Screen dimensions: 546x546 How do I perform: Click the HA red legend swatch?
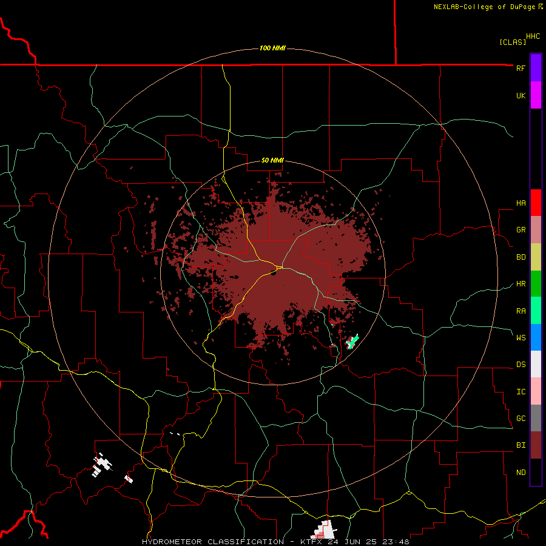(536, 203)
